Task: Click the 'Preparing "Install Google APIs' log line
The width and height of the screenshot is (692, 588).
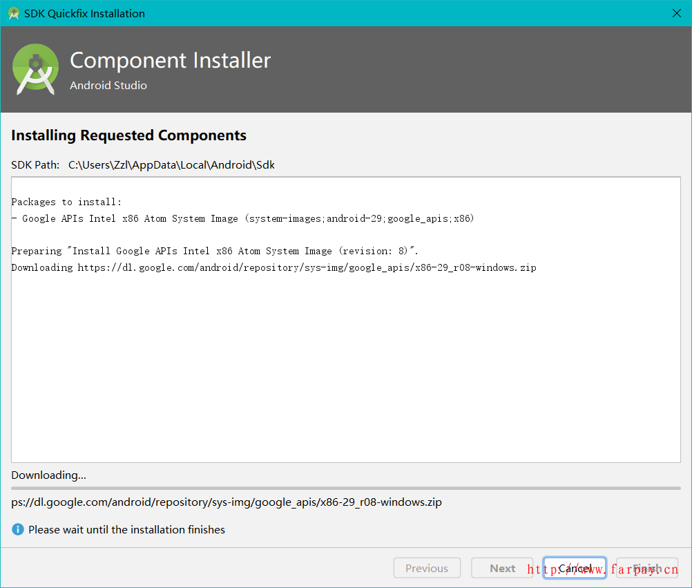Action: (215, 251)
